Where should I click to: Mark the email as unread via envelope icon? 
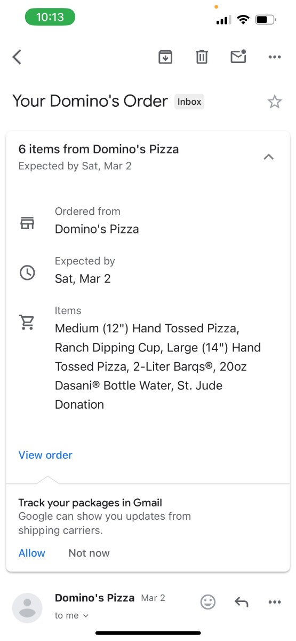tap(238, 56)
